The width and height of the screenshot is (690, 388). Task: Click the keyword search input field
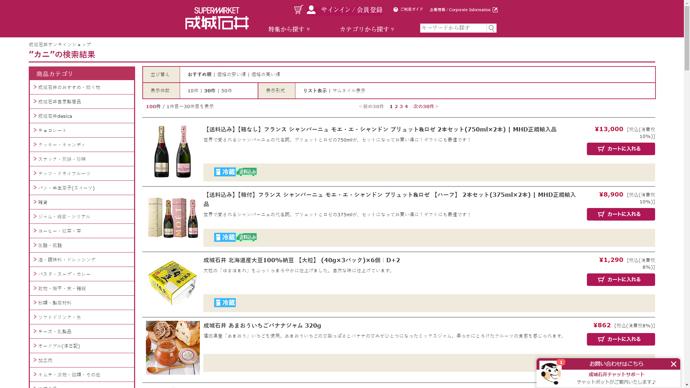point(453,28)
